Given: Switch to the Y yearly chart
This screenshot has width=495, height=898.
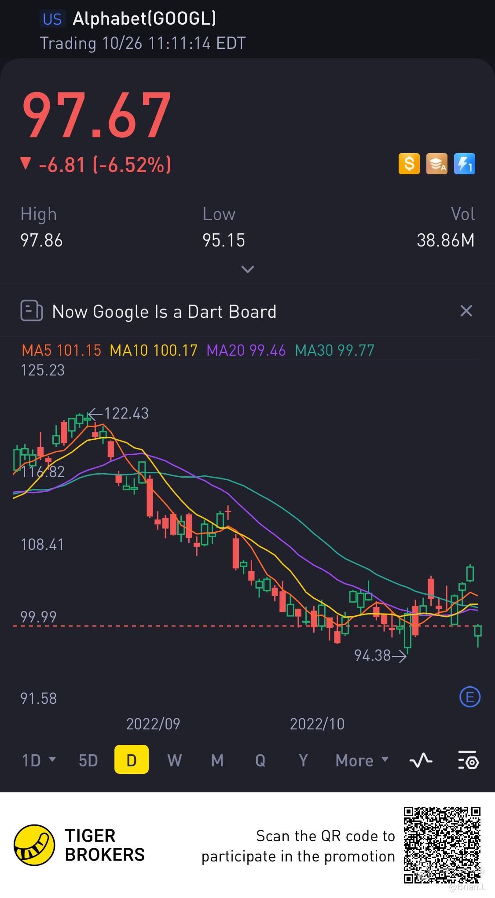Looking at the screenshot, I should (x=303, y=760).
